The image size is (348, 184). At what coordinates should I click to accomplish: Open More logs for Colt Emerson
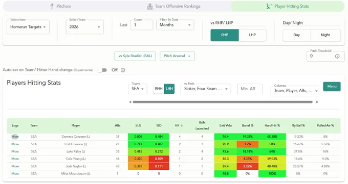(x=15, y=144)
